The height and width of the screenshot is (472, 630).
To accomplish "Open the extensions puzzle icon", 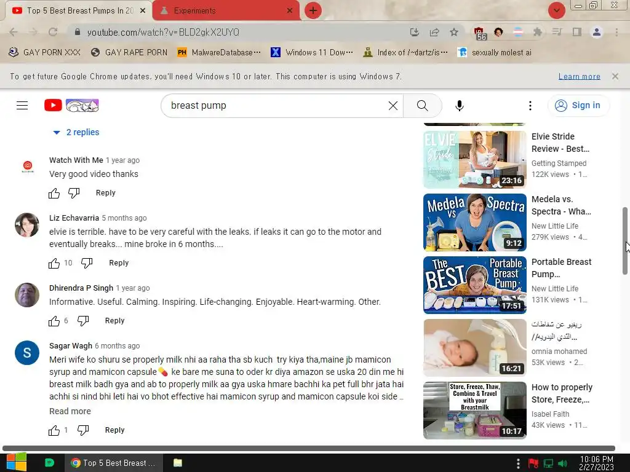I will coord(538,32).
